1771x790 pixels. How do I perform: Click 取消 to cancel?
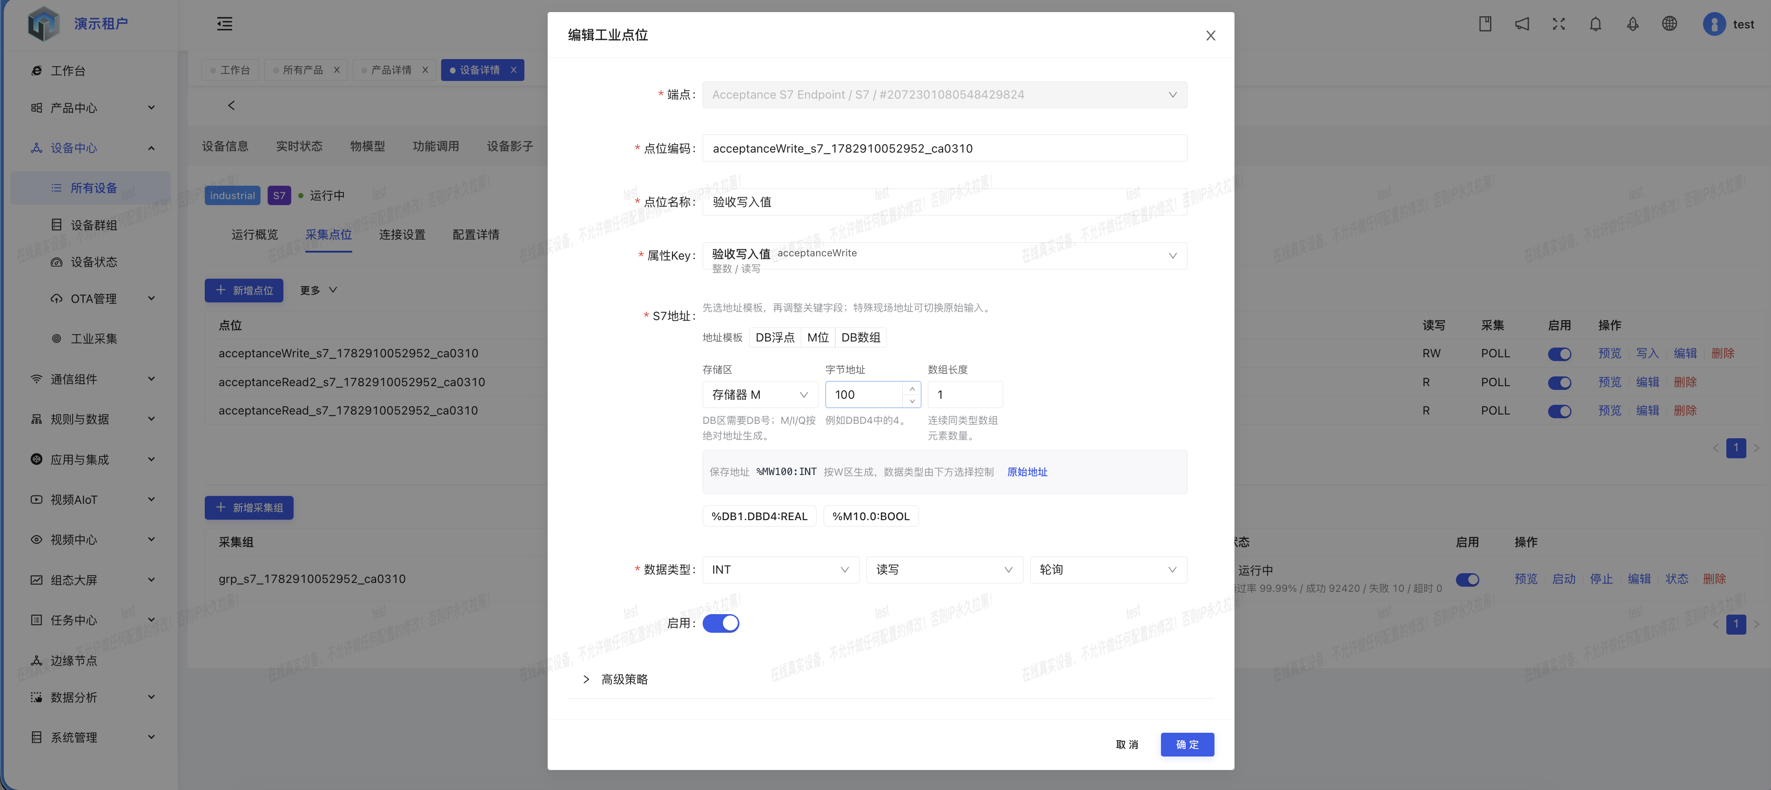pyautogui.click(x=1127, y=744)
